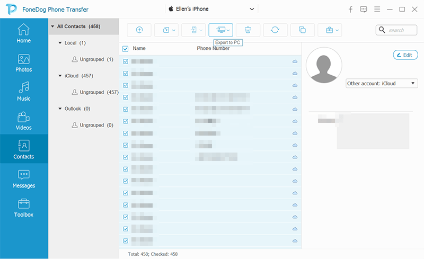Open the import button dropdown arrow
Screen dimensions: 424x259
click(174, 30)
